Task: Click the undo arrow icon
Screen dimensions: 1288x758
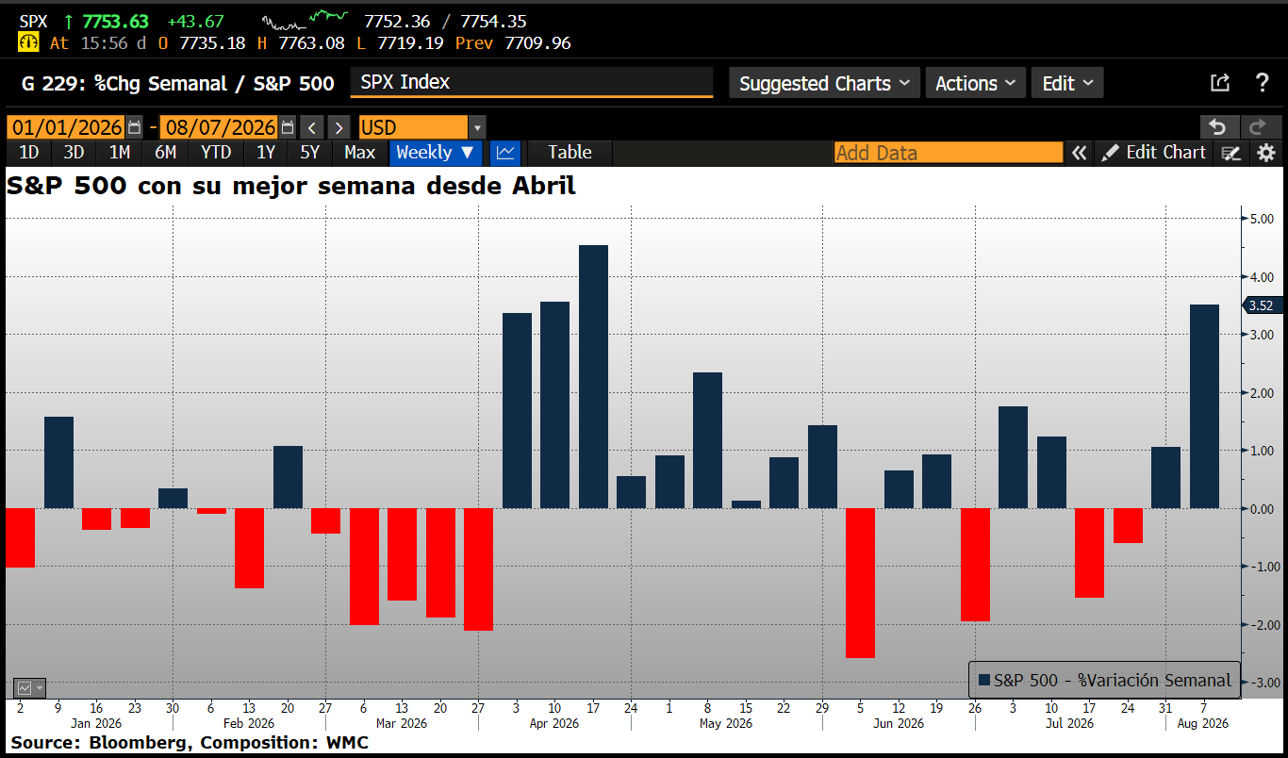Action: point(1218,127)
